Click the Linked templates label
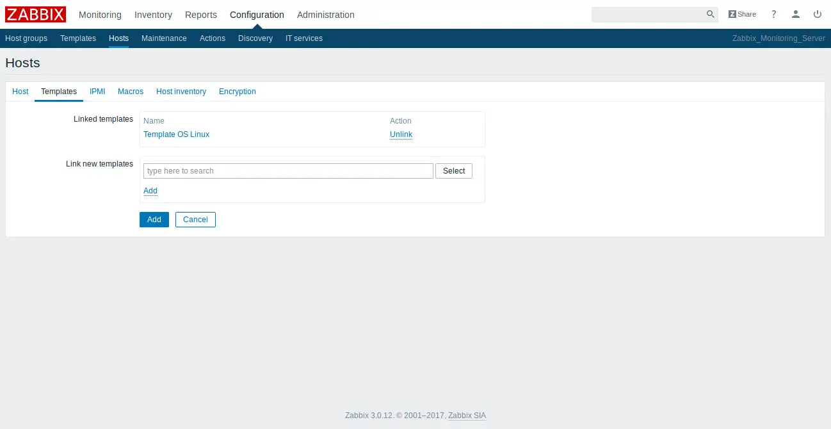This screenshot has height=429, width=831. pos(103,119)
